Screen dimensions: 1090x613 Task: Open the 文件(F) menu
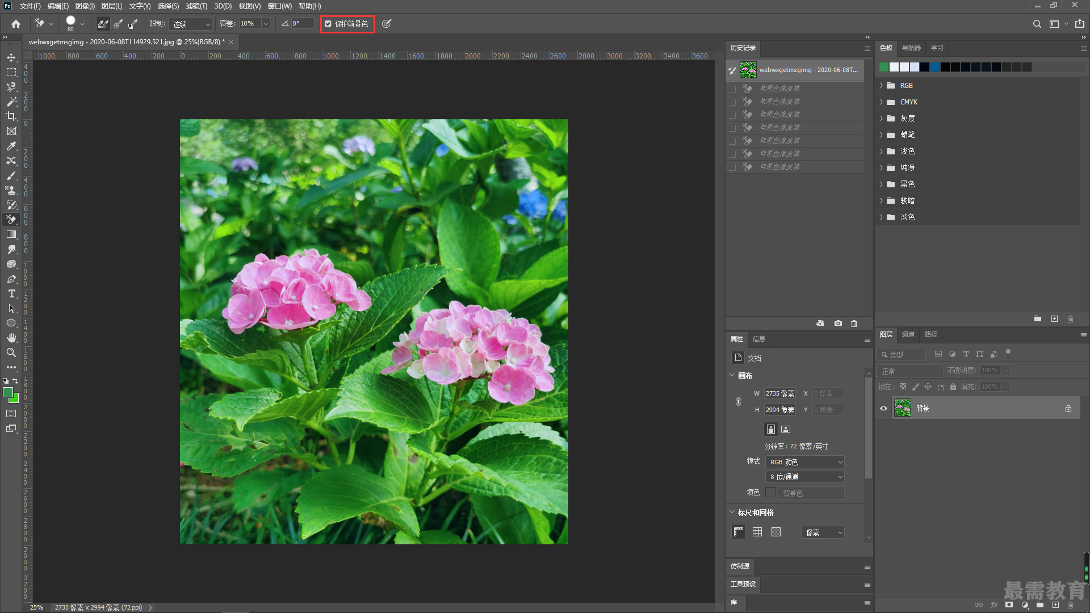[30, 6]
